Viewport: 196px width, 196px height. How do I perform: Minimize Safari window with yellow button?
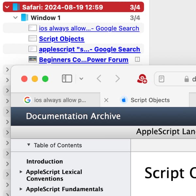click(35, 79)
